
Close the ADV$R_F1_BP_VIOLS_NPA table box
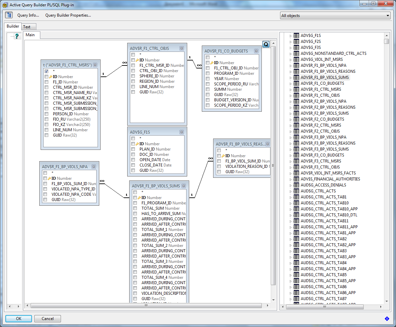click(x=94, y=167)
